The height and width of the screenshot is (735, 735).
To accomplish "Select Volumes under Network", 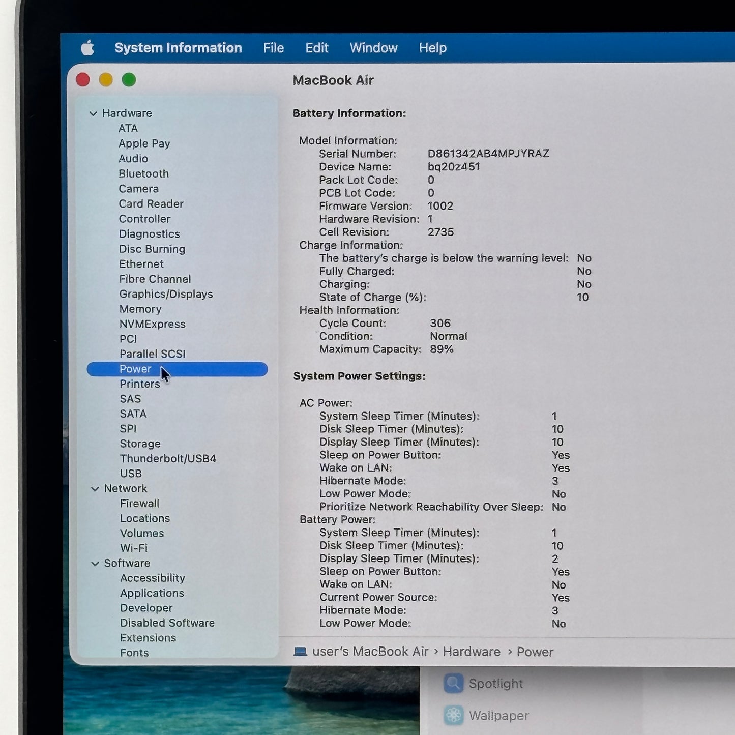I will click(x=142, y=534).
